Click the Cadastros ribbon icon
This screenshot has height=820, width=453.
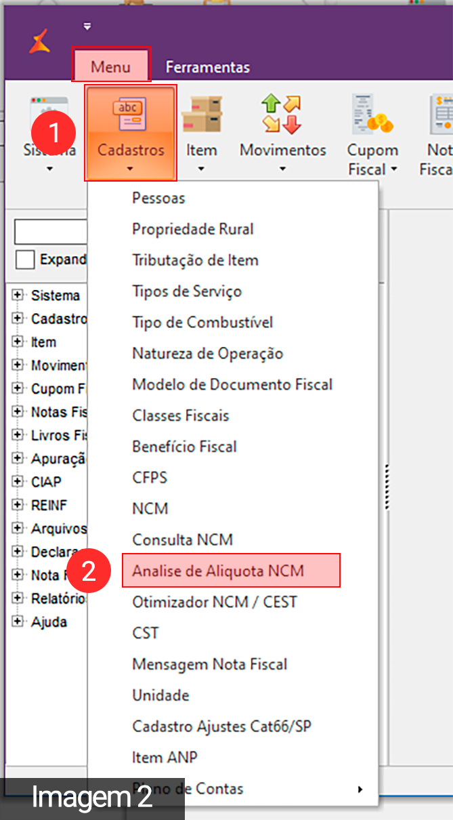pyautogui.click(x=130, y=114)
